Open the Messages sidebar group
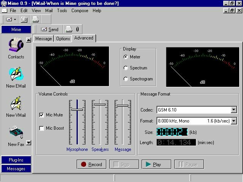The width and height of the screenshot is (243, 182). point(16,169)
